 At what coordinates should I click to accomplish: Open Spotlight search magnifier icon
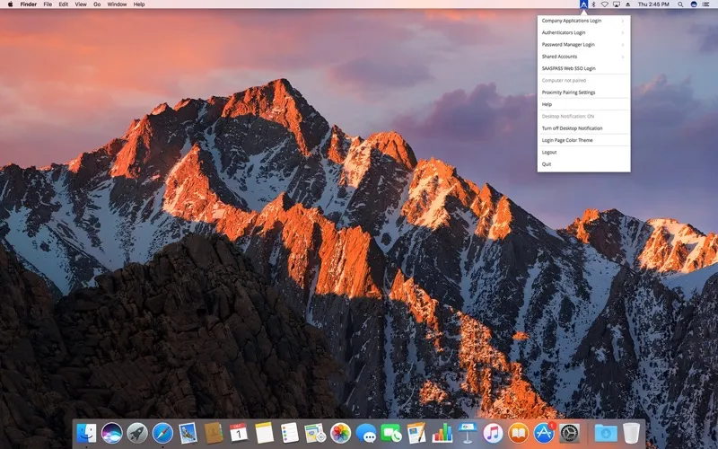[x=679, y=4]
